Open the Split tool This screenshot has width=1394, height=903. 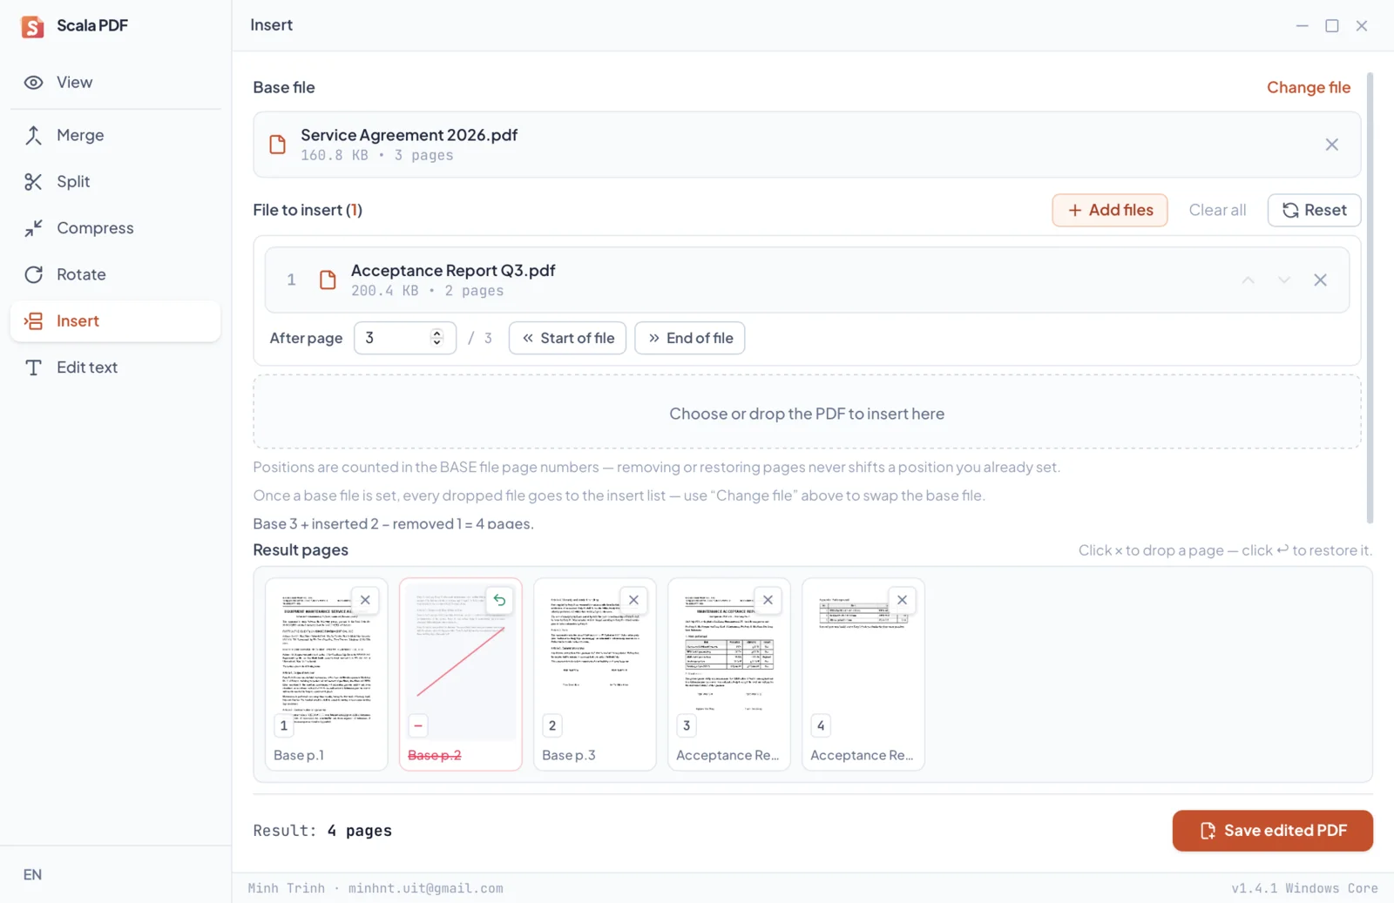click(115, 181)
